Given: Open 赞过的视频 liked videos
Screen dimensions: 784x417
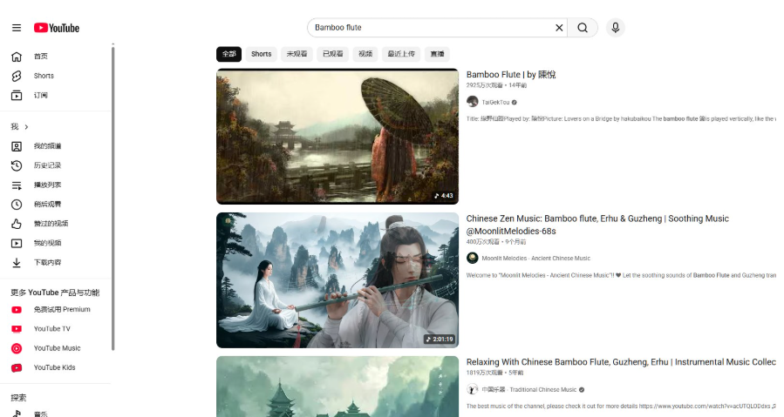Looking at the screenshot, I should point(55,224).
